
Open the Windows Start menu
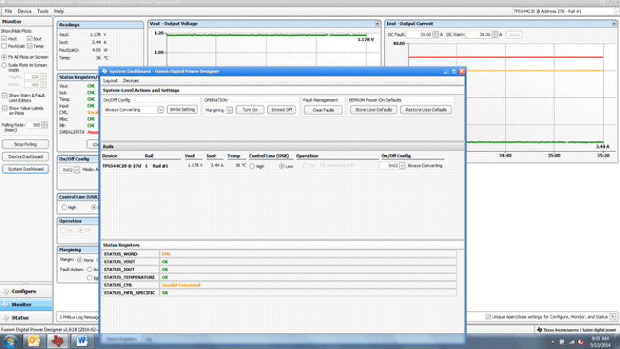click(10, 341)
